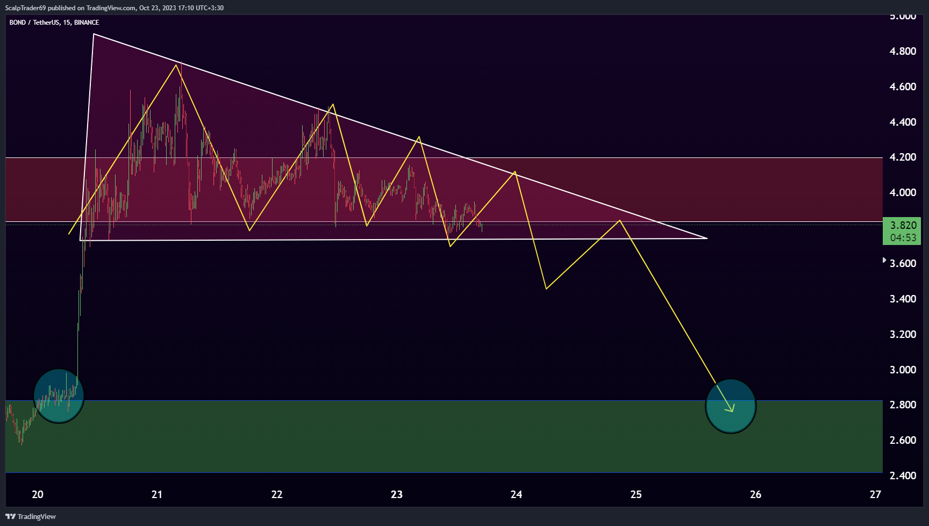Screen dimensions: 929x526
Task: Click the 2.600 price axis label
Action: (903, 440)
